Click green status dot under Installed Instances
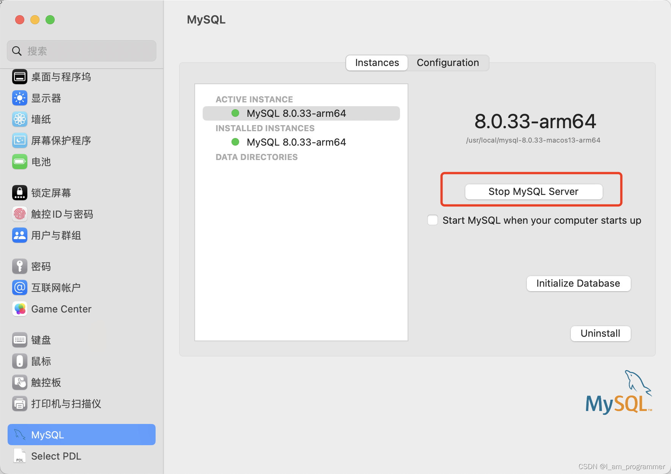The height and width of the screenshot is (474, 671). pos(235,142)
